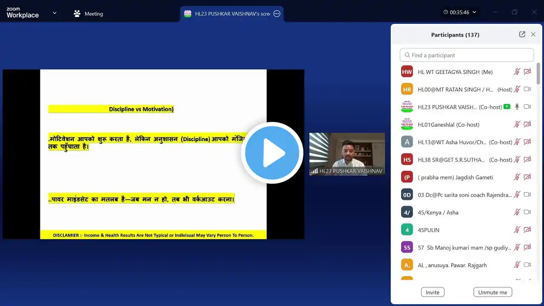This screenshot has width=544, height=306.
Task: Minimize the Zoom meeting window
Action: coord(495,12)
